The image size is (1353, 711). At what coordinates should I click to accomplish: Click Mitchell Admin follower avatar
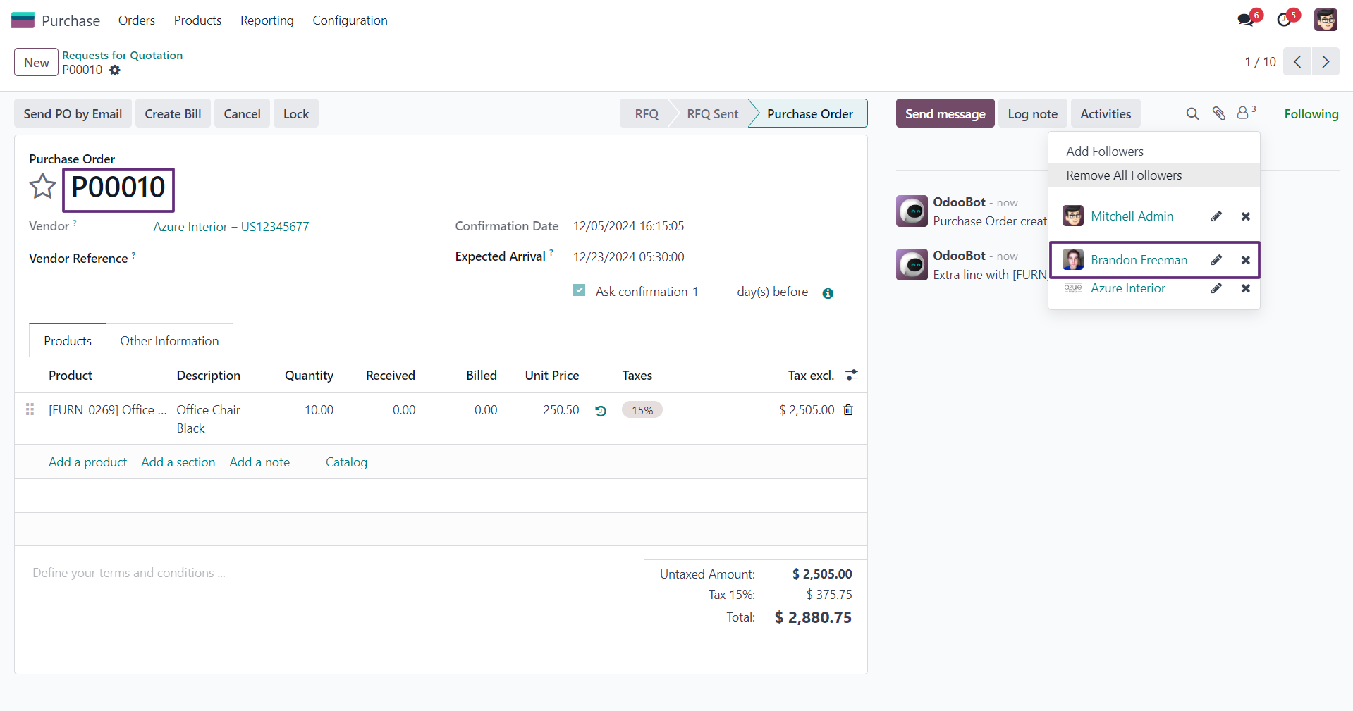click(1073, 216)
